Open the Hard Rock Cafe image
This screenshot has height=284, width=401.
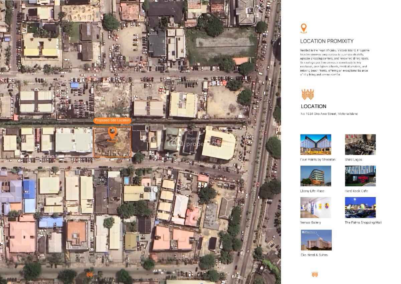tap(360, 176)
